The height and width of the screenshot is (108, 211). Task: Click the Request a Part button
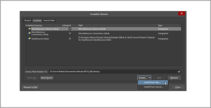coord(30,87)
